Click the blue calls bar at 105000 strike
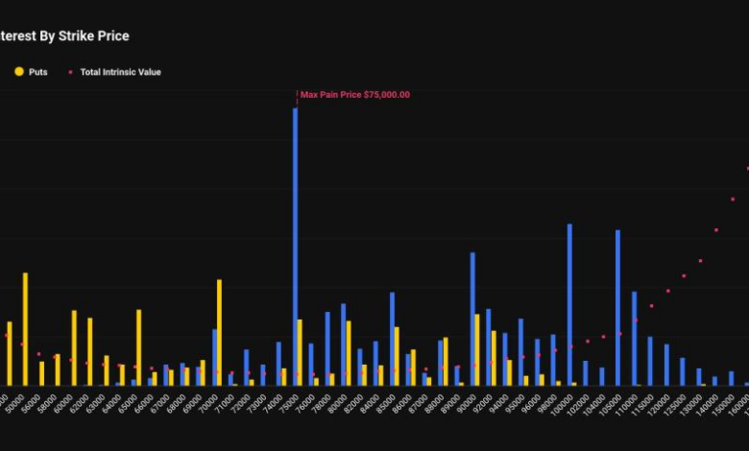 (x=617, y=307)
